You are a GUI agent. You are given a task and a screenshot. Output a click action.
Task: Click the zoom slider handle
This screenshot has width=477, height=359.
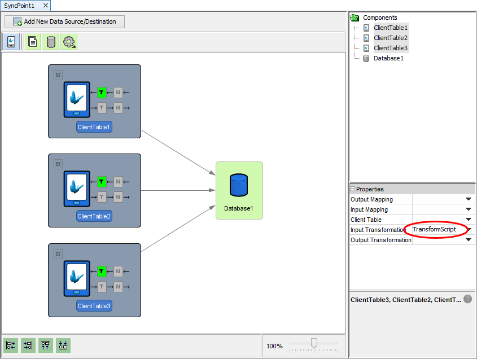tap(314, 343)
